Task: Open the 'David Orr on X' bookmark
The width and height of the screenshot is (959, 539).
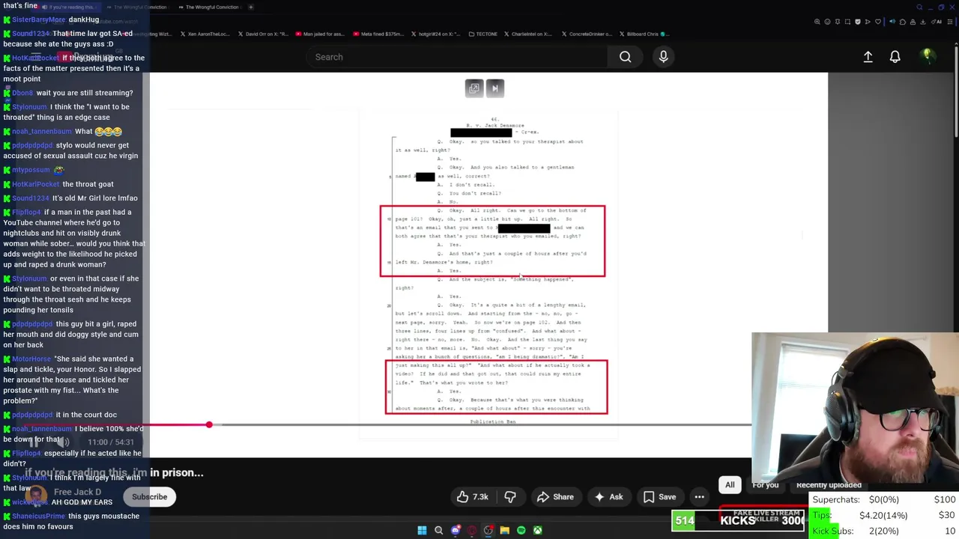Action: (x=262, y=34)
